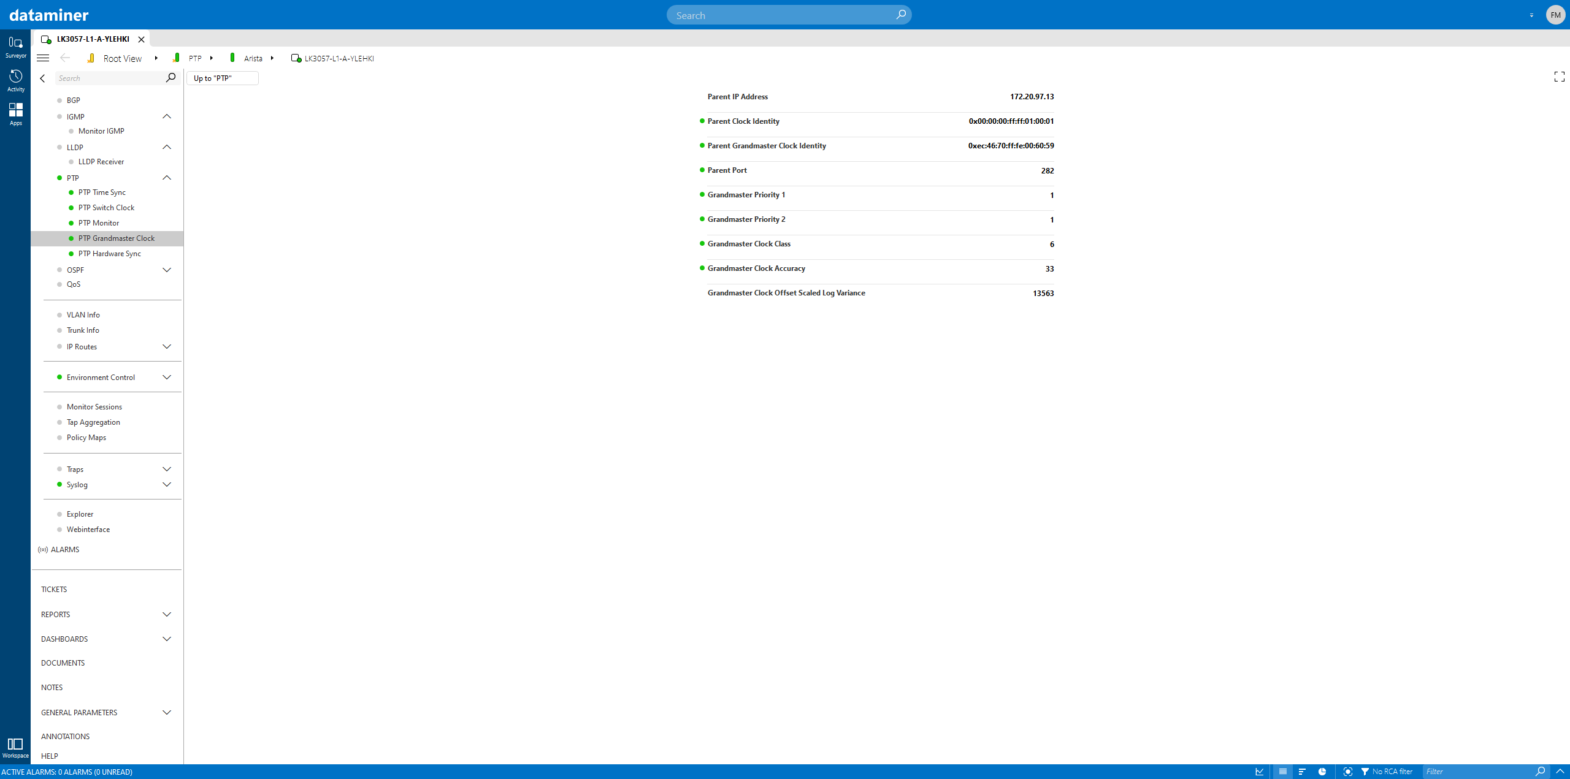The image size is (1570, 779).
Task: Click the alarm filter magnifier icon in footer
Action: (x=1539, y=772)
